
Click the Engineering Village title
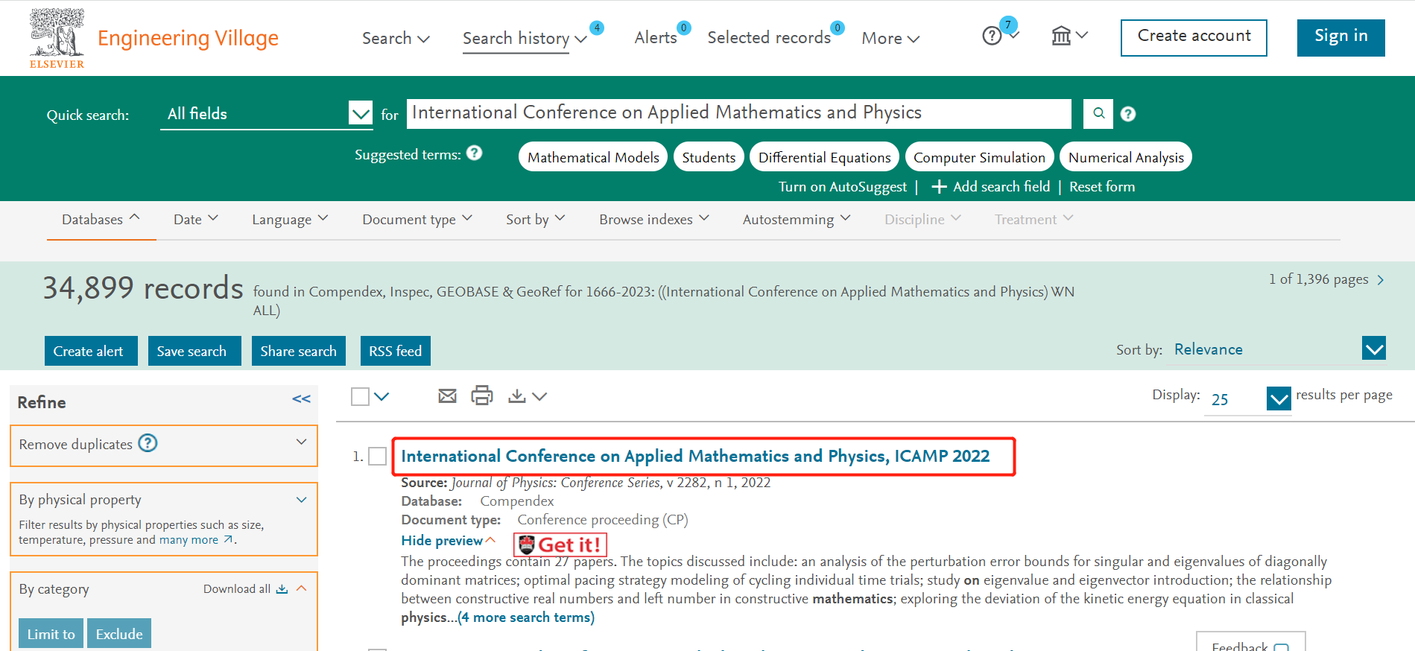[x=188, y=38]
